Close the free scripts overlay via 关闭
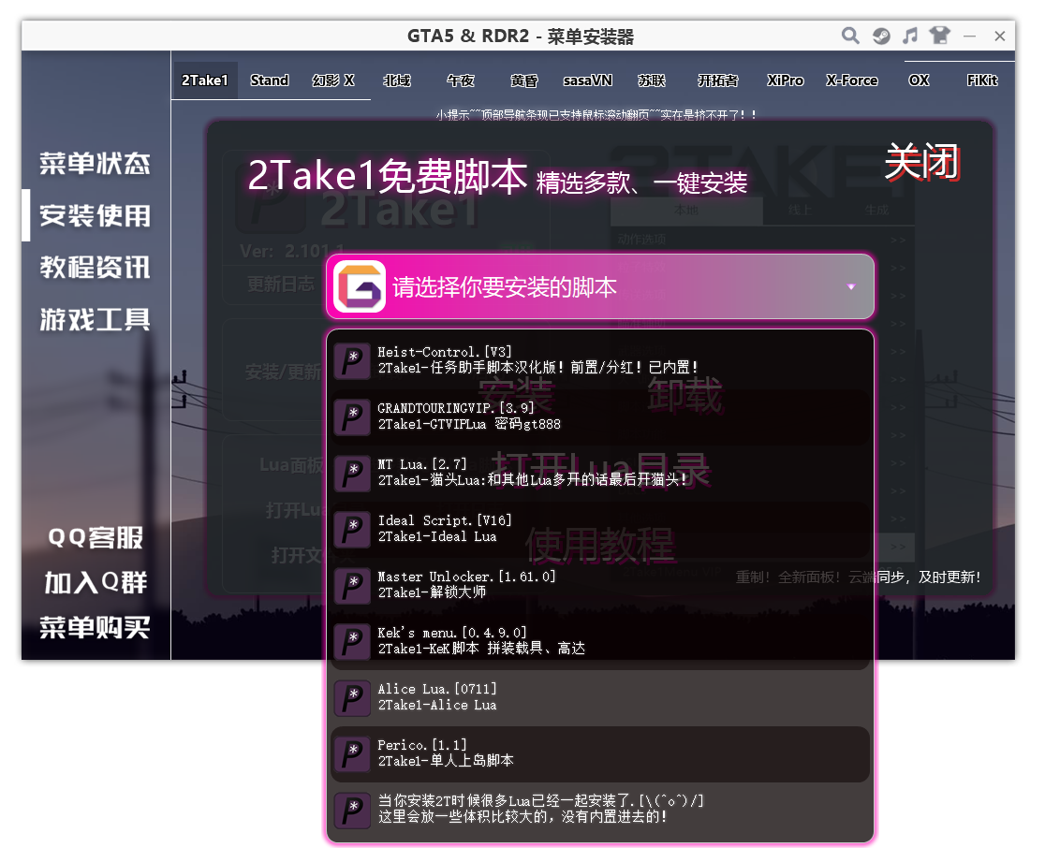The width and height of the screenshot is (1045, 862). (921, 164)
